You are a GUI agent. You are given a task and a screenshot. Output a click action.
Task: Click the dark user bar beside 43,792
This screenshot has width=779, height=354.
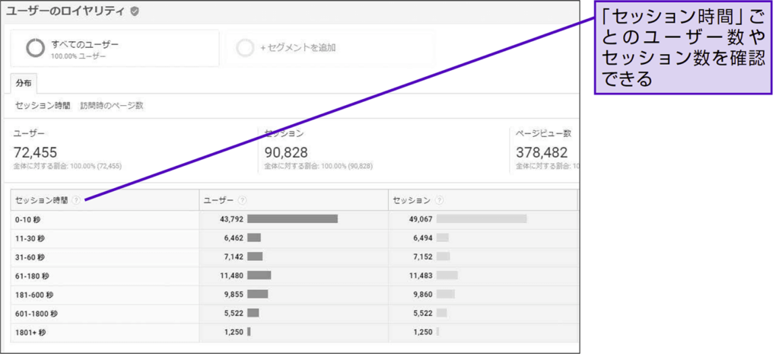(292, 219)
